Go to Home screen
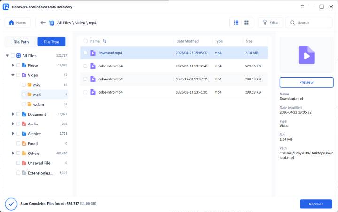The image size is (338, 212). coord(18,22)
